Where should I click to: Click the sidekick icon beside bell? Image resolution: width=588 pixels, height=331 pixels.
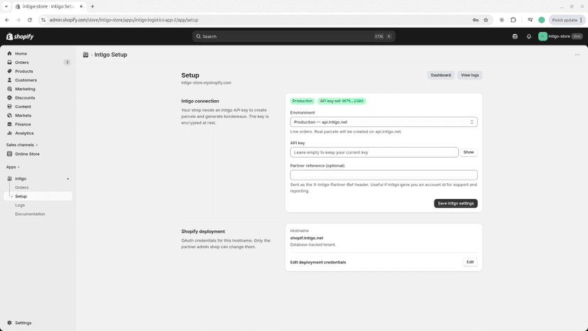515,36
